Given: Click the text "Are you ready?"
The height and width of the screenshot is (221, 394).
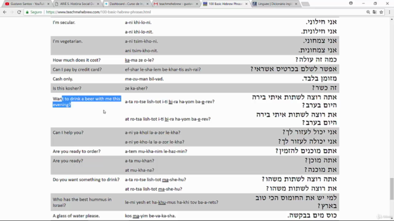Looking at the screenshot, I should [x=68, y=161].
